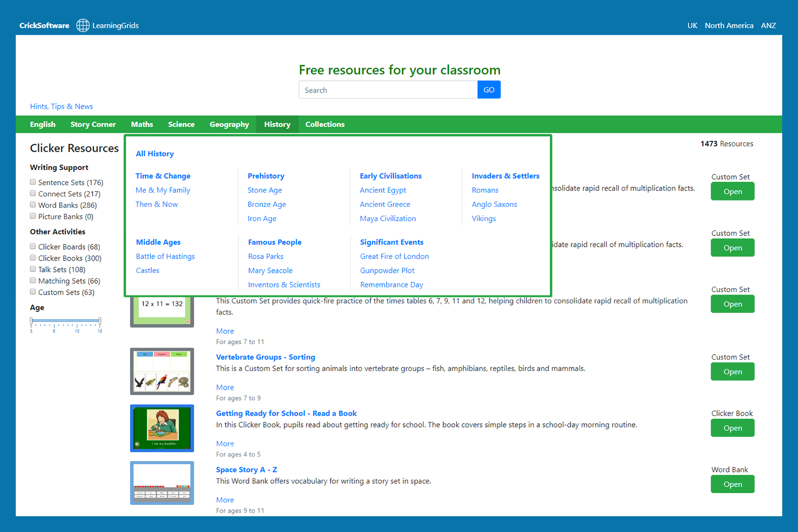This screenshot has height=532, width=798.
Task: Click the Age range slider track
Action: [x=66, y=321]
